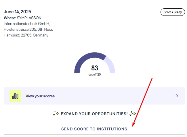Click the red arrow annotation tip
This screenshot has width=187, height=137.
tap(133, 126)
